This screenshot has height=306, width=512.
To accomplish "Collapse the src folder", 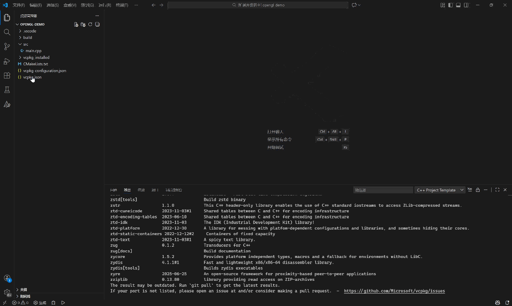I will (20, 44).
